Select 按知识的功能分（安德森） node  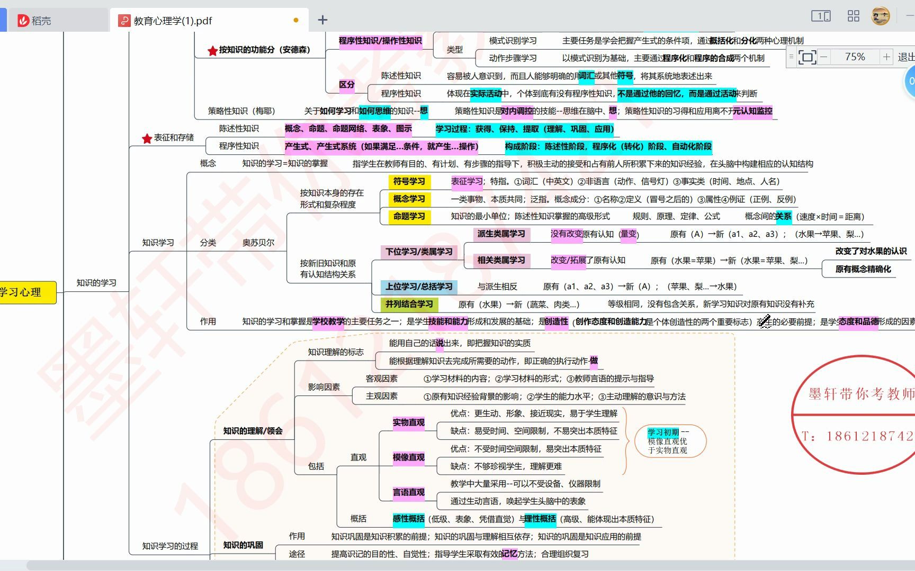coord(259,50)
